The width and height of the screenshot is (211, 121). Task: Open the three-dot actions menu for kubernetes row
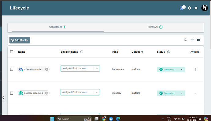[x=196, y=70]
